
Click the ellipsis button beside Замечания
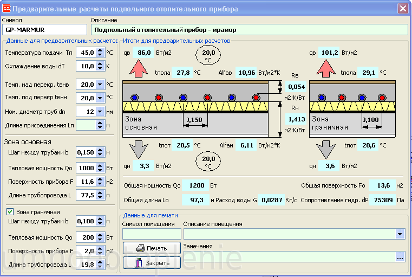tap(400, 257)
